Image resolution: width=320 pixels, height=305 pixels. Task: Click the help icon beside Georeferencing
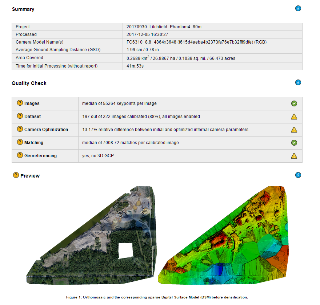click(x=20, y=155)
